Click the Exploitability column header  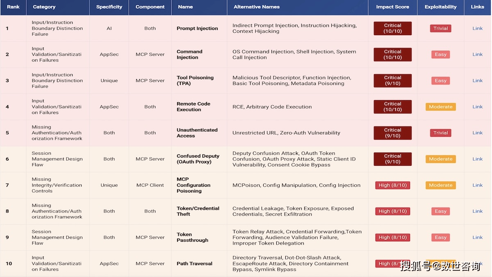(x=440, y=7)
